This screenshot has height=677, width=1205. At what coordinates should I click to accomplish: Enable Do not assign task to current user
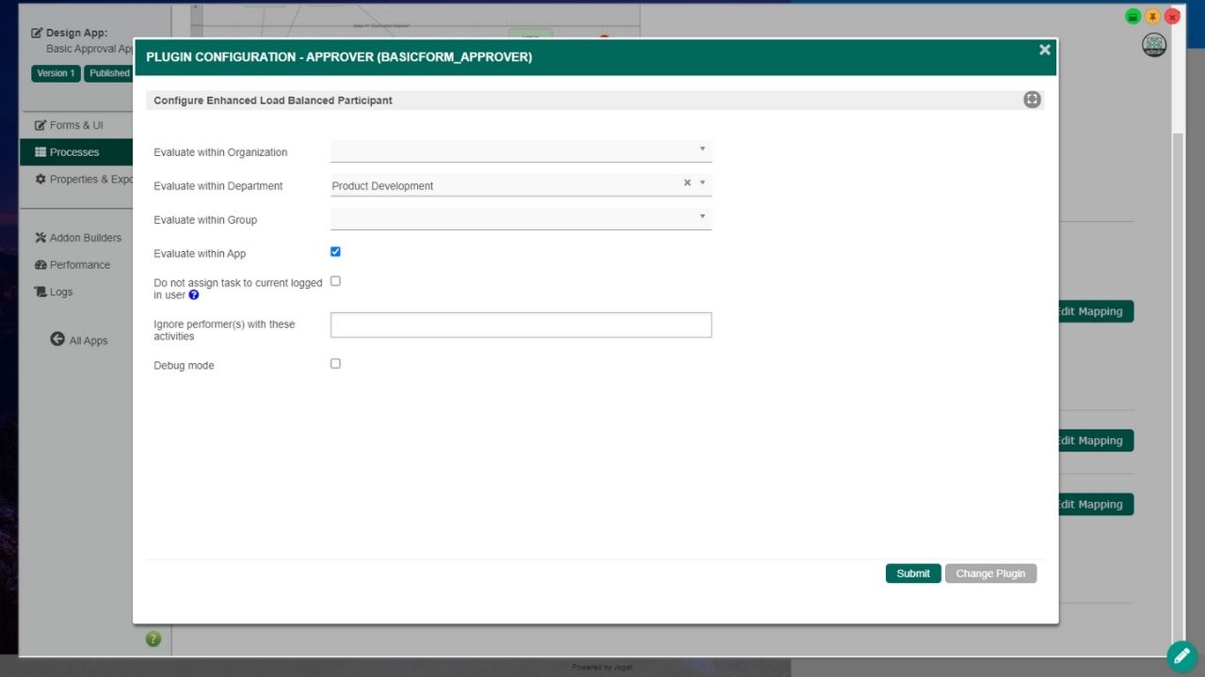[x=335, y=281]
